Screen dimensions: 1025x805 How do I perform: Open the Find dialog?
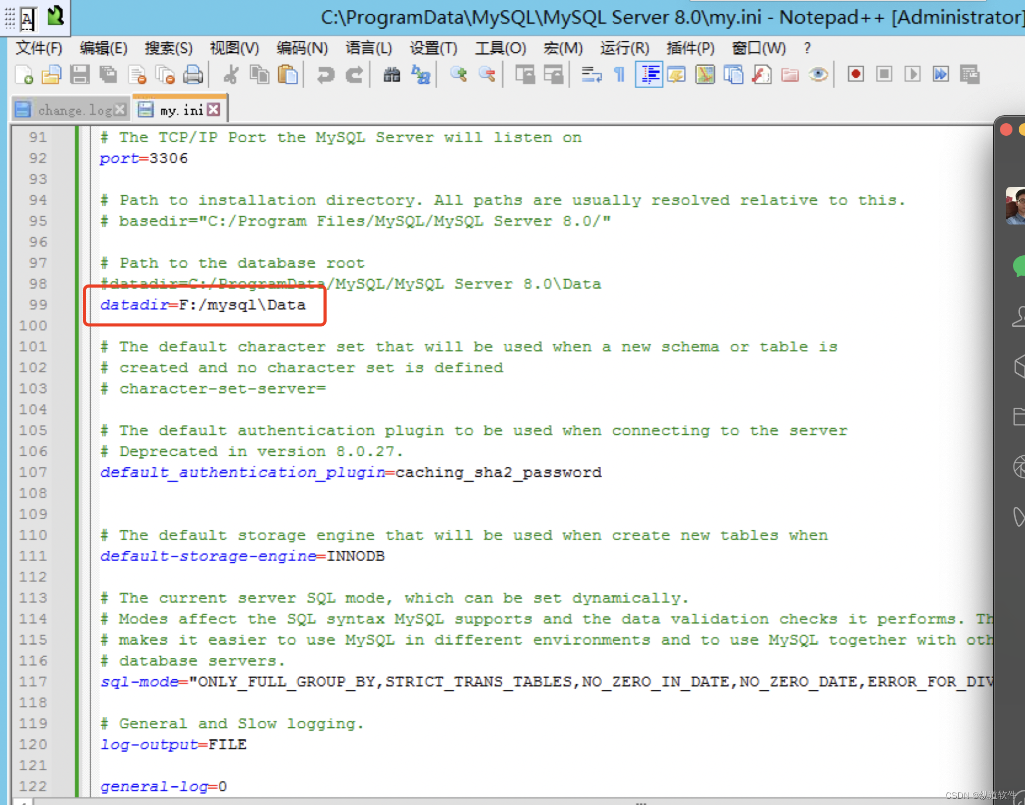[x=392, y=75]
